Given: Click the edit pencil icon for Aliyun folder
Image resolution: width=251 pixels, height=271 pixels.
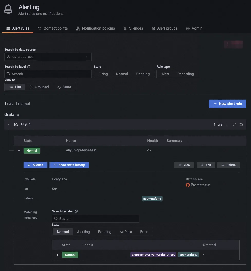Looking at the screenshot, I should click(234, 124).
